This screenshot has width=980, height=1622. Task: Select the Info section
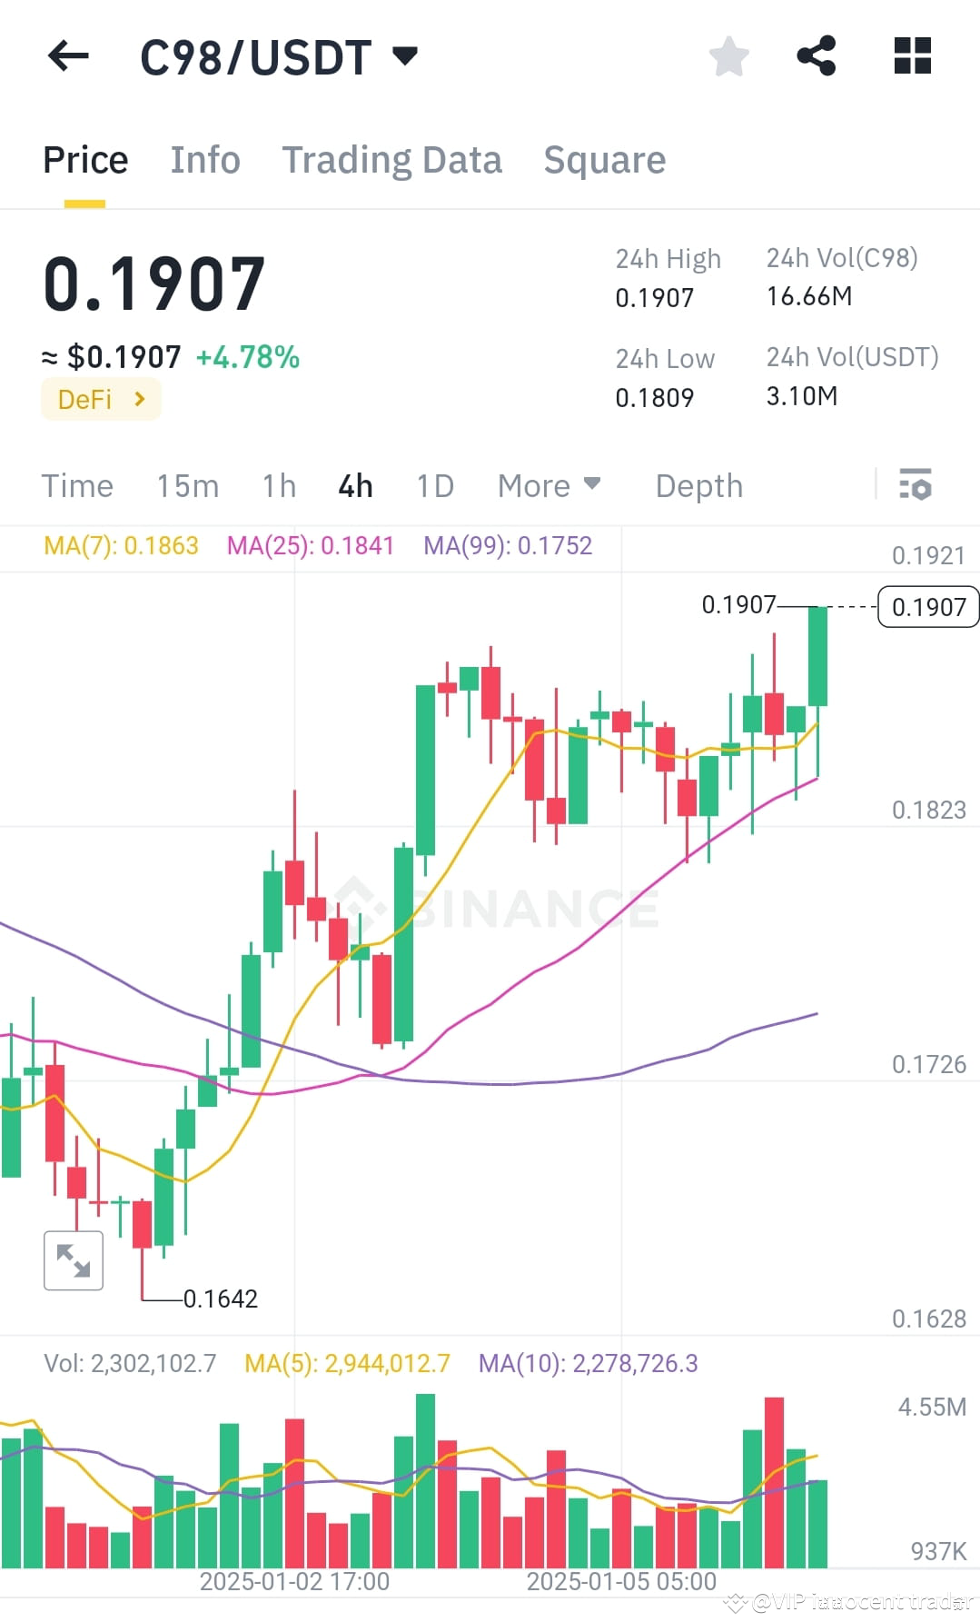click(x=204, y=159)
